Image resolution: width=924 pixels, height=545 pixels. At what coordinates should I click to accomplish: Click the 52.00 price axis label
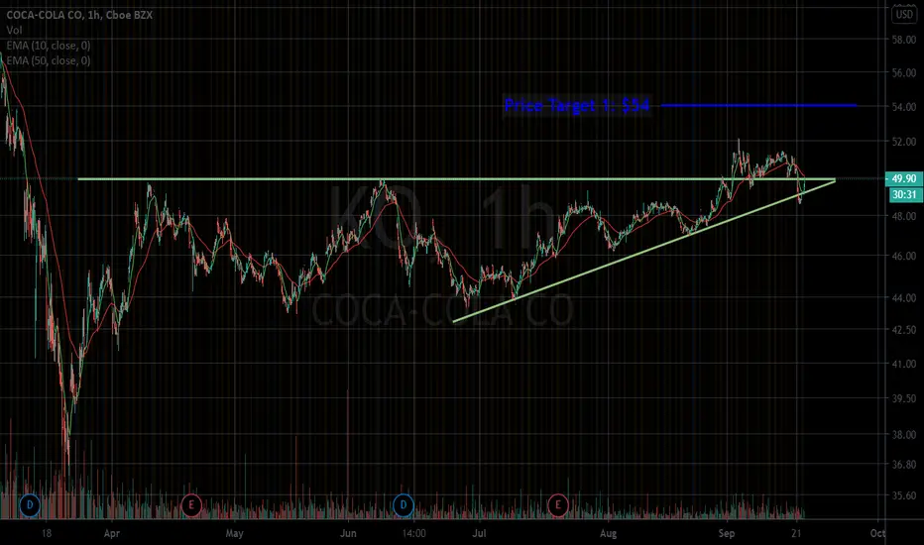(904, 142)
